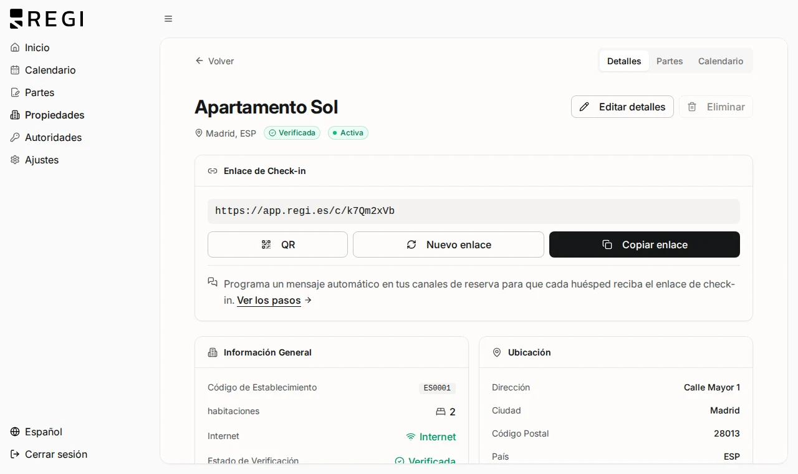The width and height of the screenshot is (798, 474).
Task: Click the link icon in Enlace de Check-in header
Action: (x=213, y=171)
